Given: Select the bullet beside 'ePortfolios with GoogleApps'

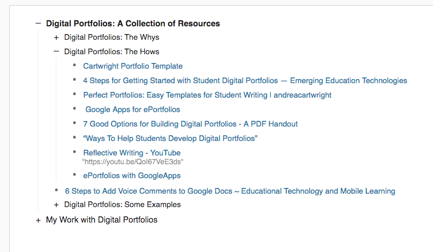Looking at the screenshot, I should point(74,175).
